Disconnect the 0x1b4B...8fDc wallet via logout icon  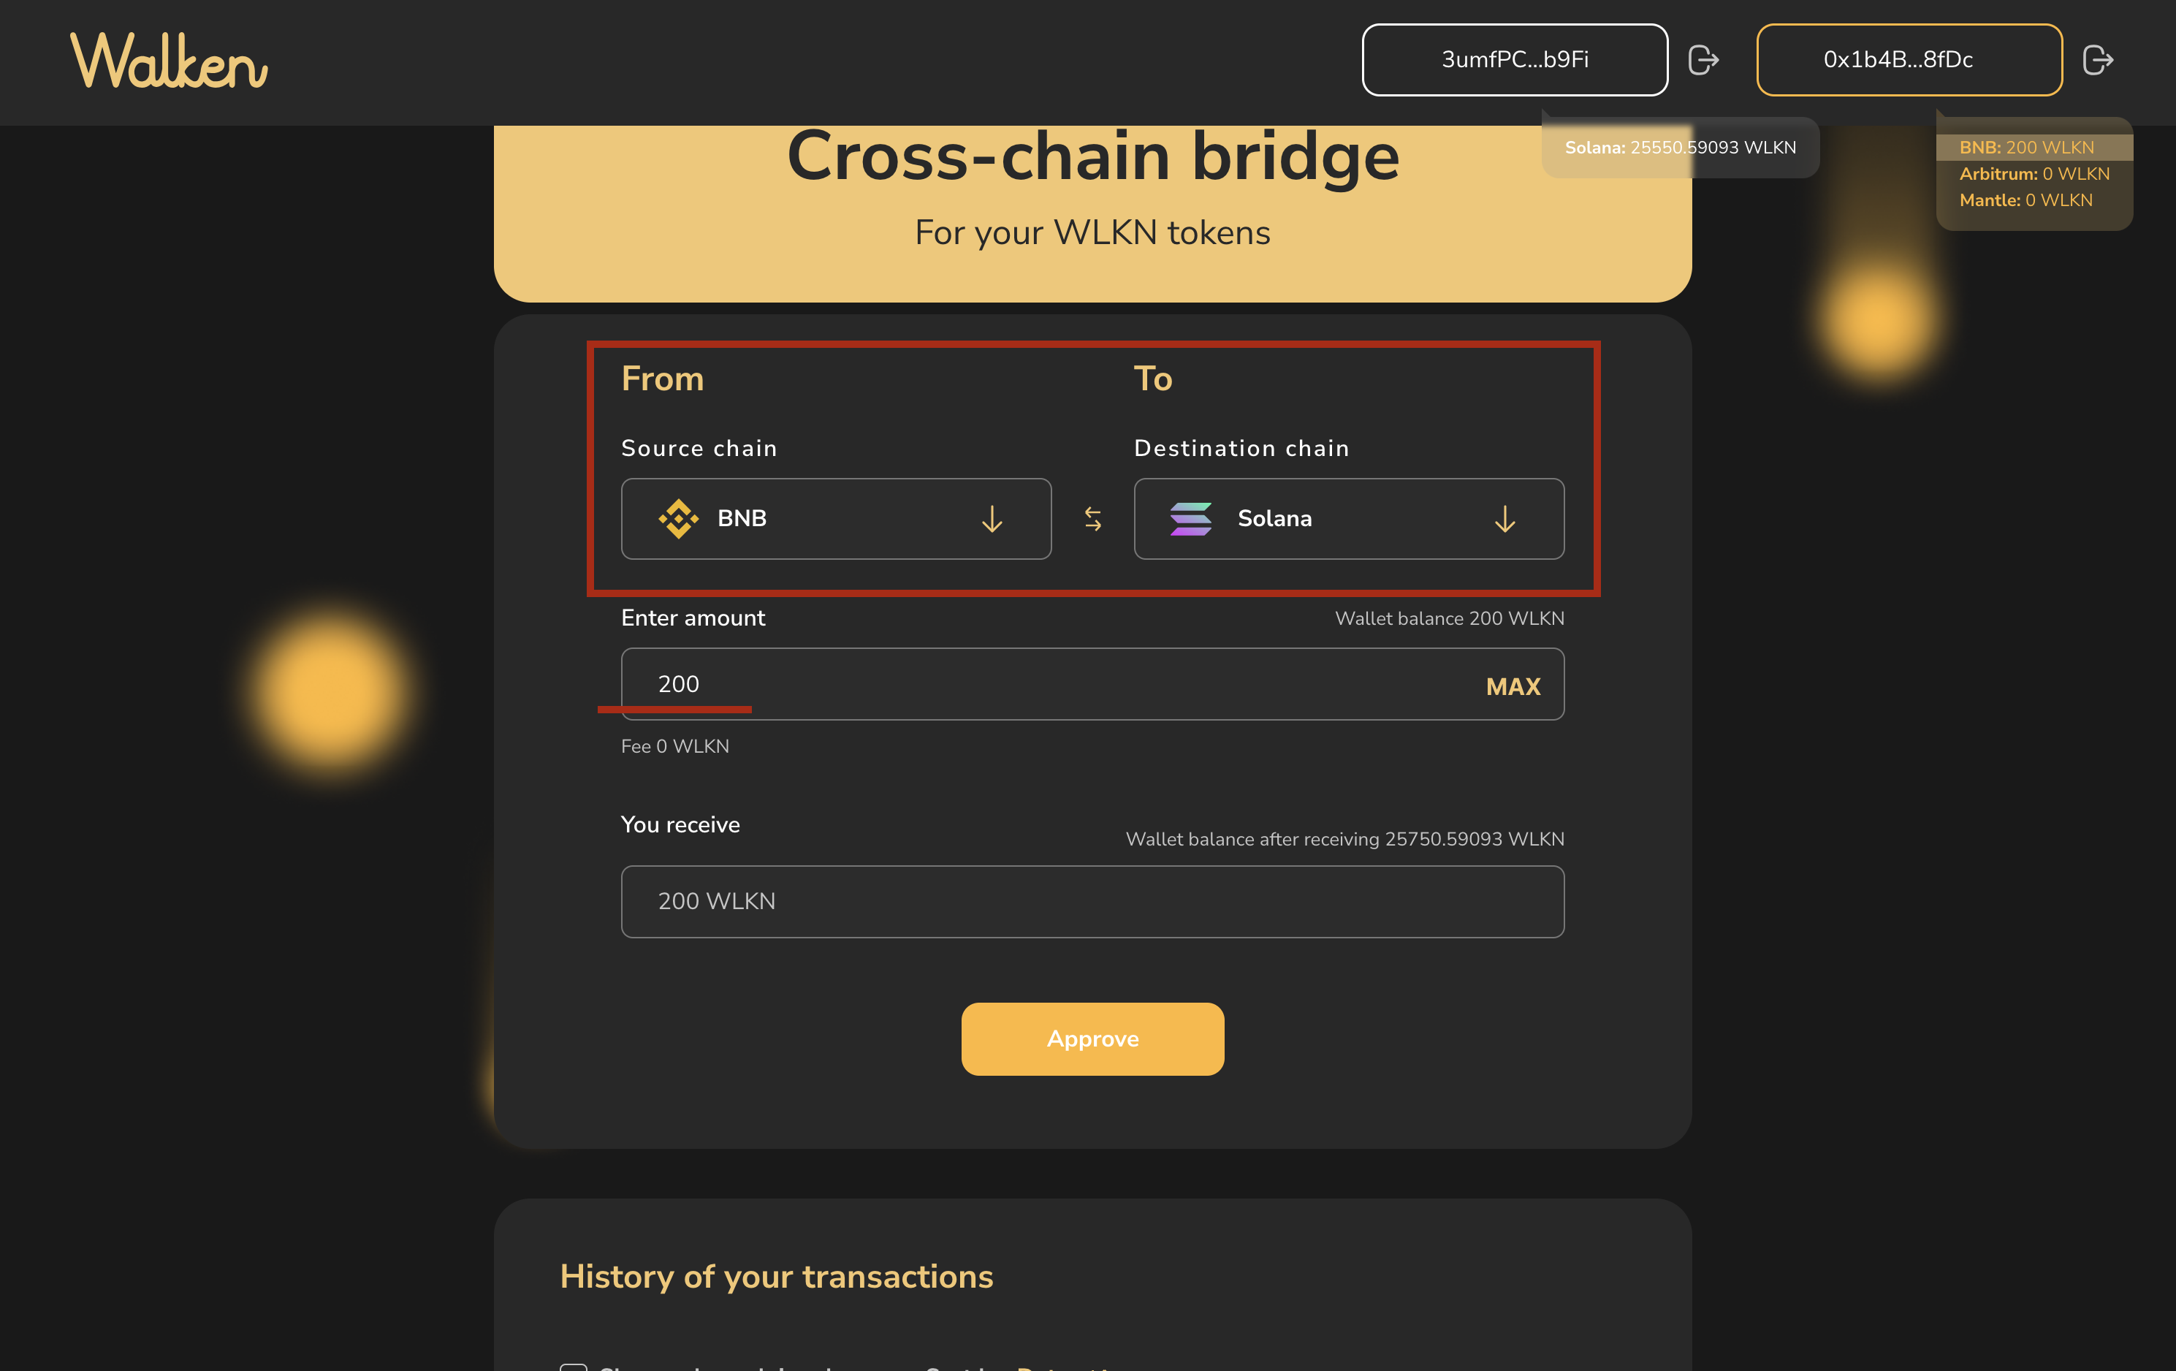tap(2097, 61)
